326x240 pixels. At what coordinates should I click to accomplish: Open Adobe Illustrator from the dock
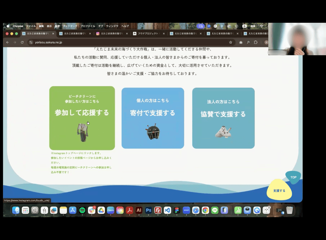click(139, 210)
